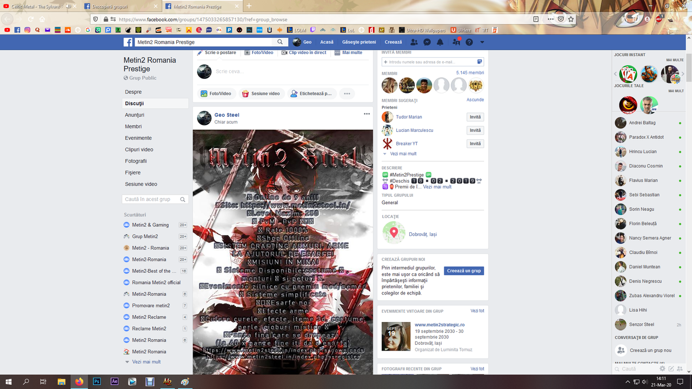
Task: Open the Evenimente section
Action: (155, 138)
